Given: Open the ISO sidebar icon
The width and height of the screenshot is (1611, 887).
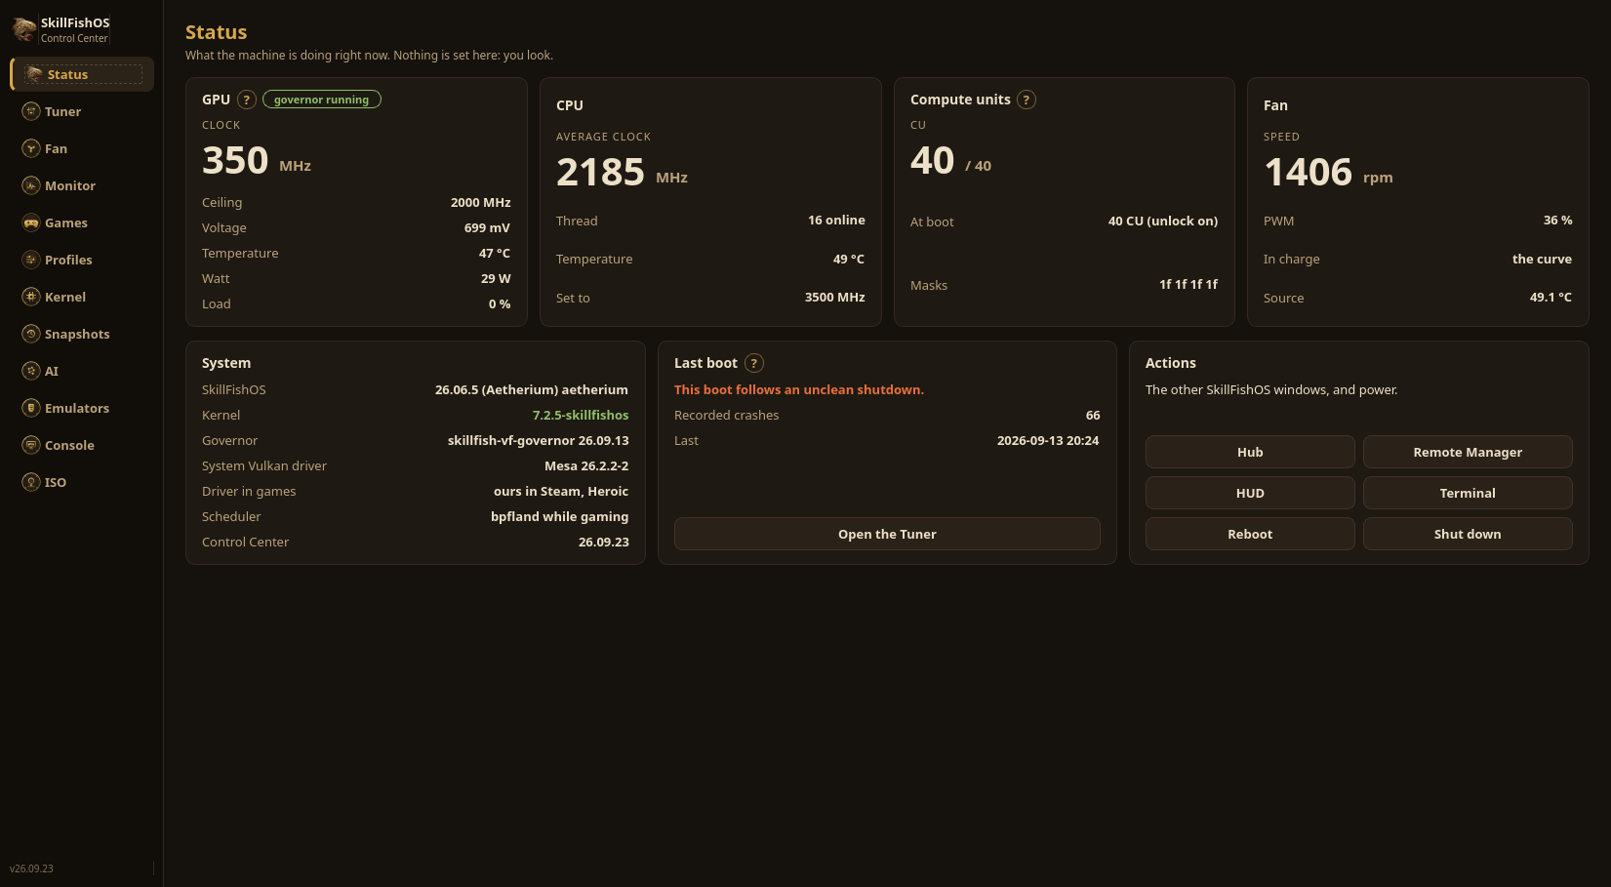Looking at the screenshot, I should point(31,482).
